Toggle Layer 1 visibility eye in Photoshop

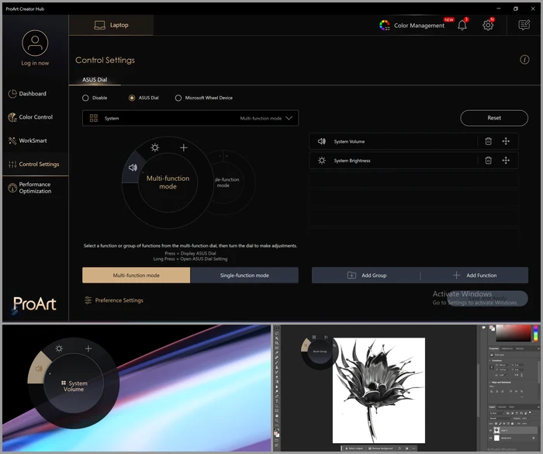pyautogui.click(x=490, y=431)
